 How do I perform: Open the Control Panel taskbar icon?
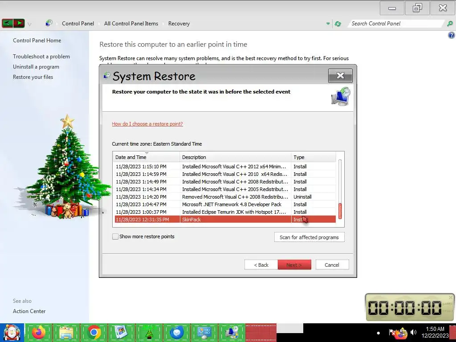pos(204,332)
